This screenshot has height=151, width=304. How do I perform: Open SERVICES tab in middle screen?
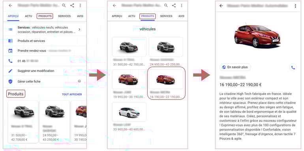coord(166,16)
